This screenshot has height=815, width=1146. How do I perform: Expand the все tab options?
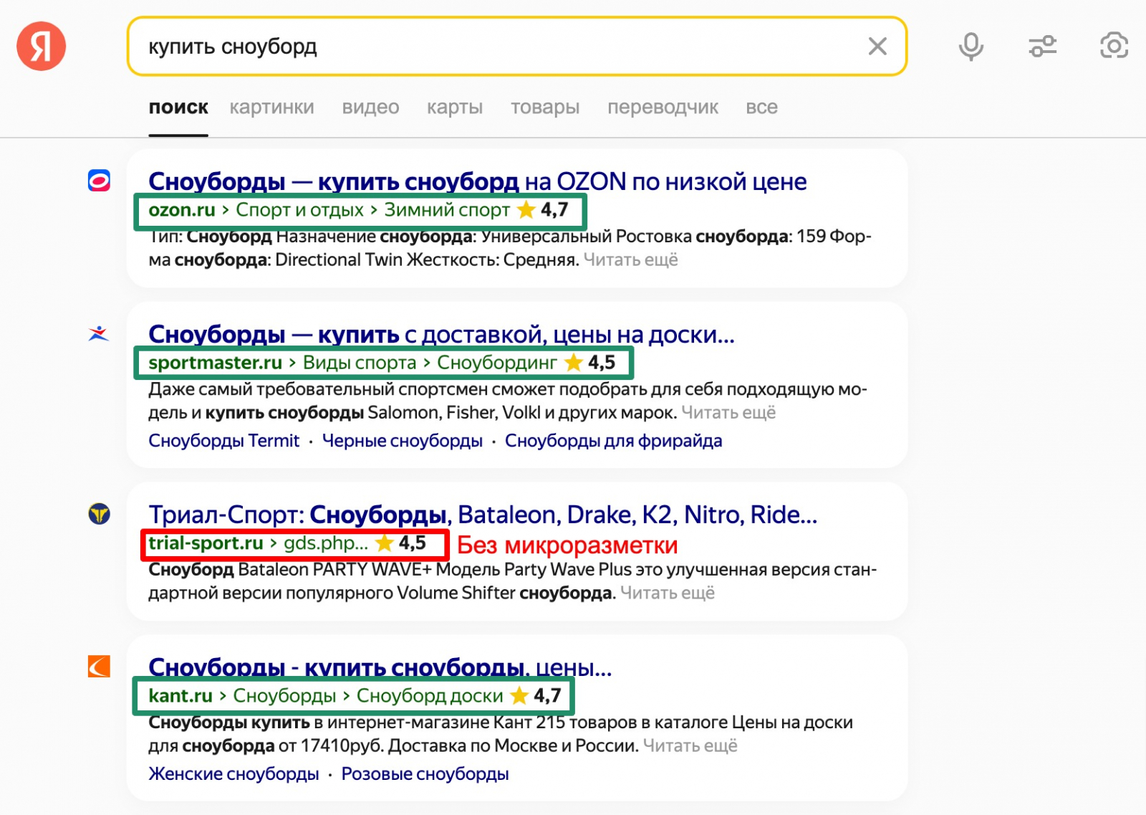[x=761, y=108]
